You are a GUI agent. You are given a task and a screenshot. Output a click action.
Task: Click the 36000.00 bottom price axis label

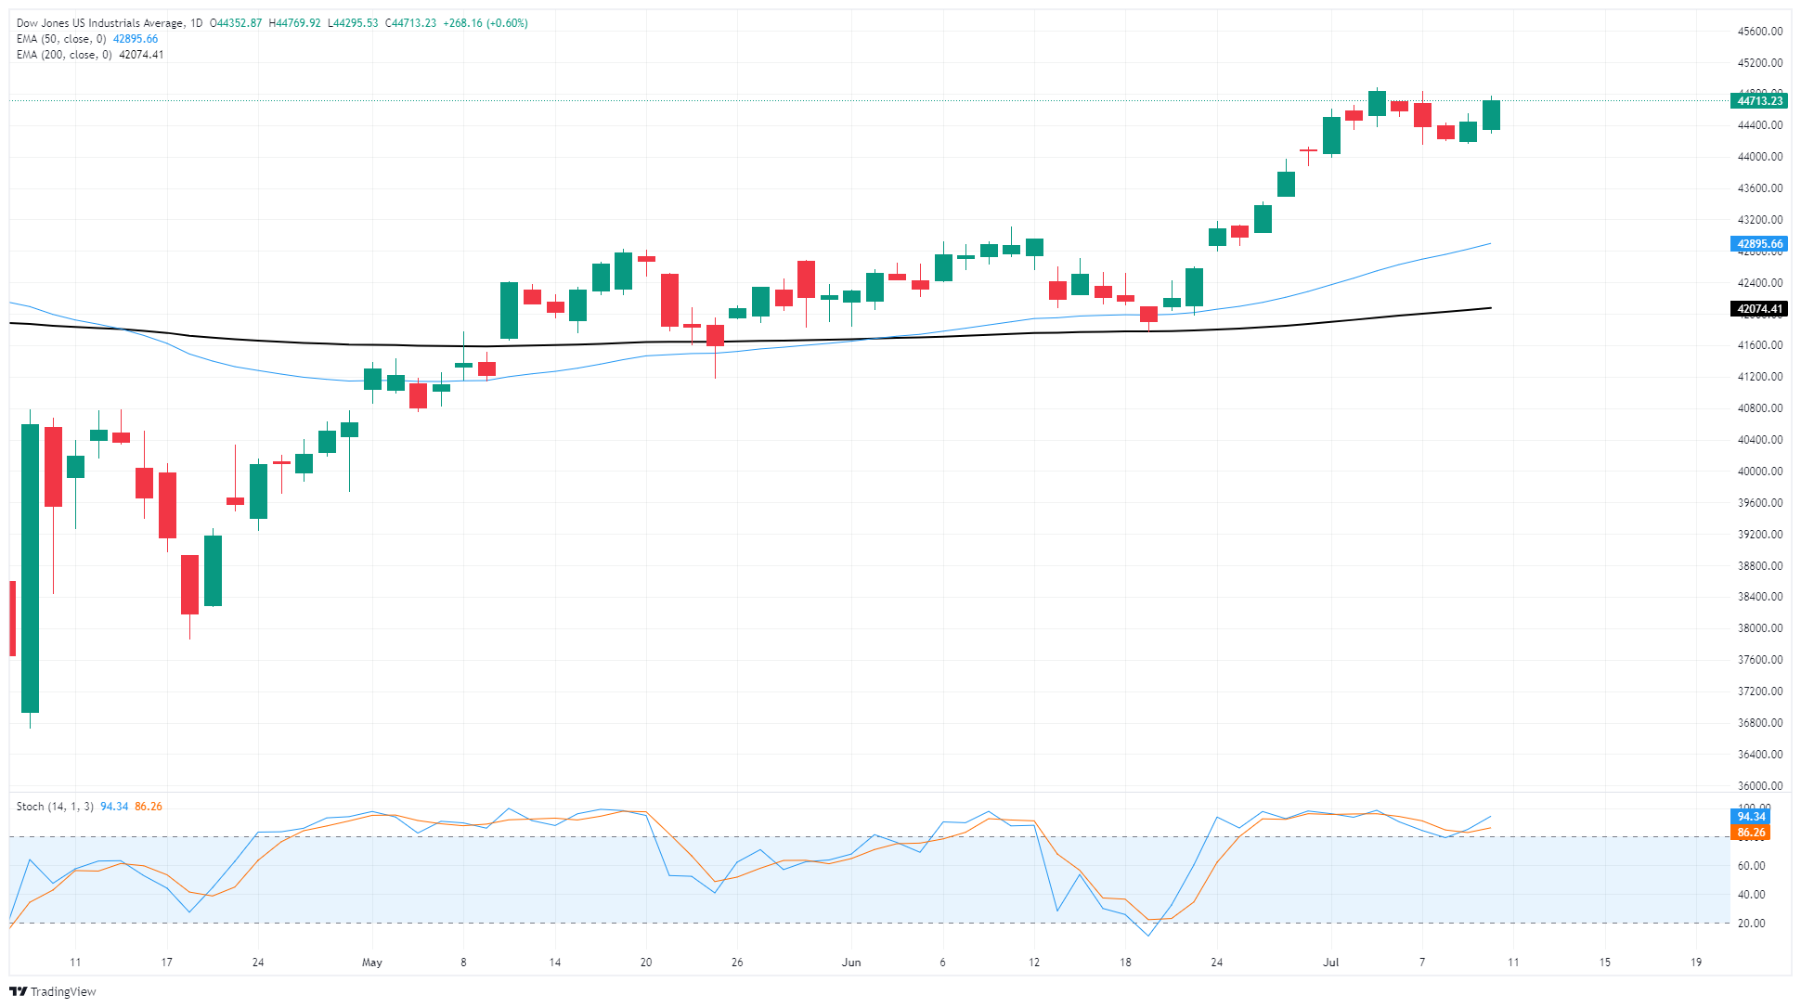click(x=1759, y=786)
